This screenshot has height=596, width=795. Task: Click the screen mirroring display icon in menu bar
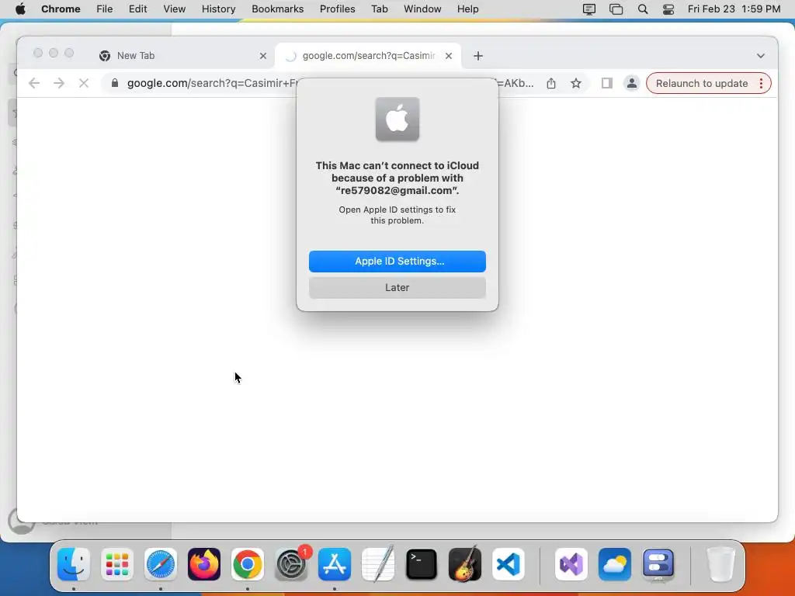pyautogui.click(x=588, y=9)
